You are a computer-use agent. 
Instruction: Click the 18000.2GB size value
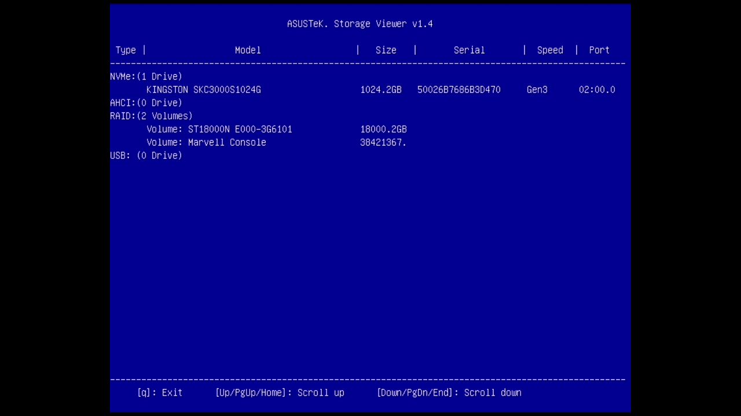tap(383, 129)
